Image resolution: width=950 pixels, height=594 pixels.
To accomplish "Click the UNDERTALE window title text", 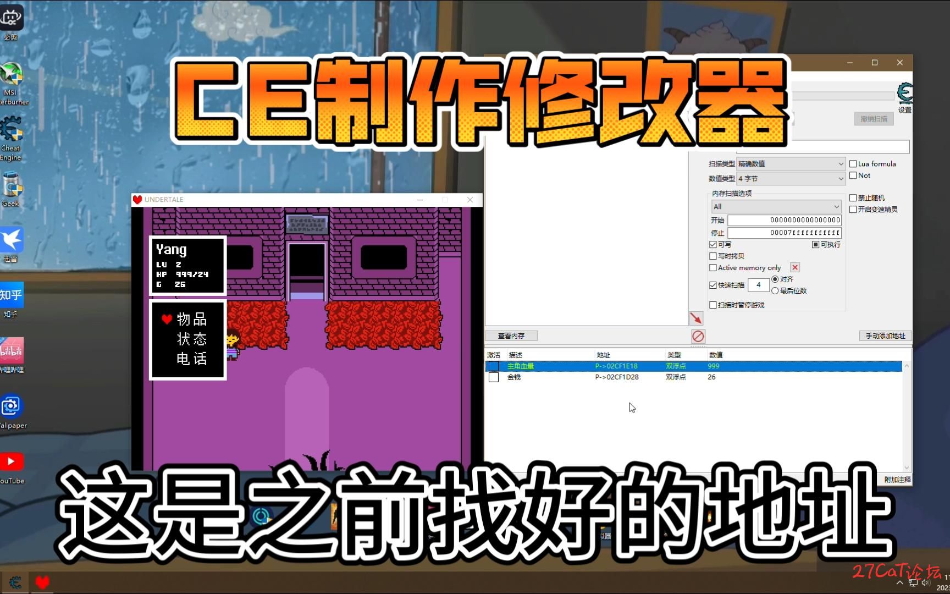I will tap(164, 200).
